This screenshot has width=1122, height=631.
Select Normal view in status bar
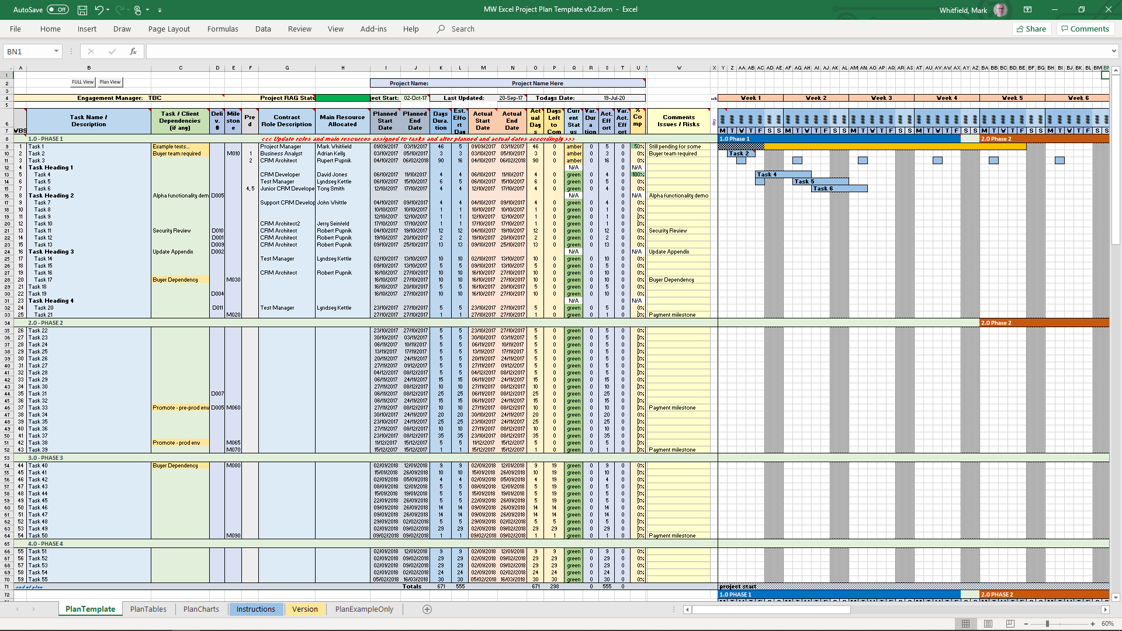click(x=966, y=624)
